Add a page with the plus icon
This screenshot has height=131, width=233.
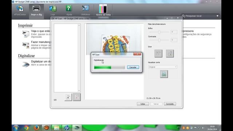point(68,97)
